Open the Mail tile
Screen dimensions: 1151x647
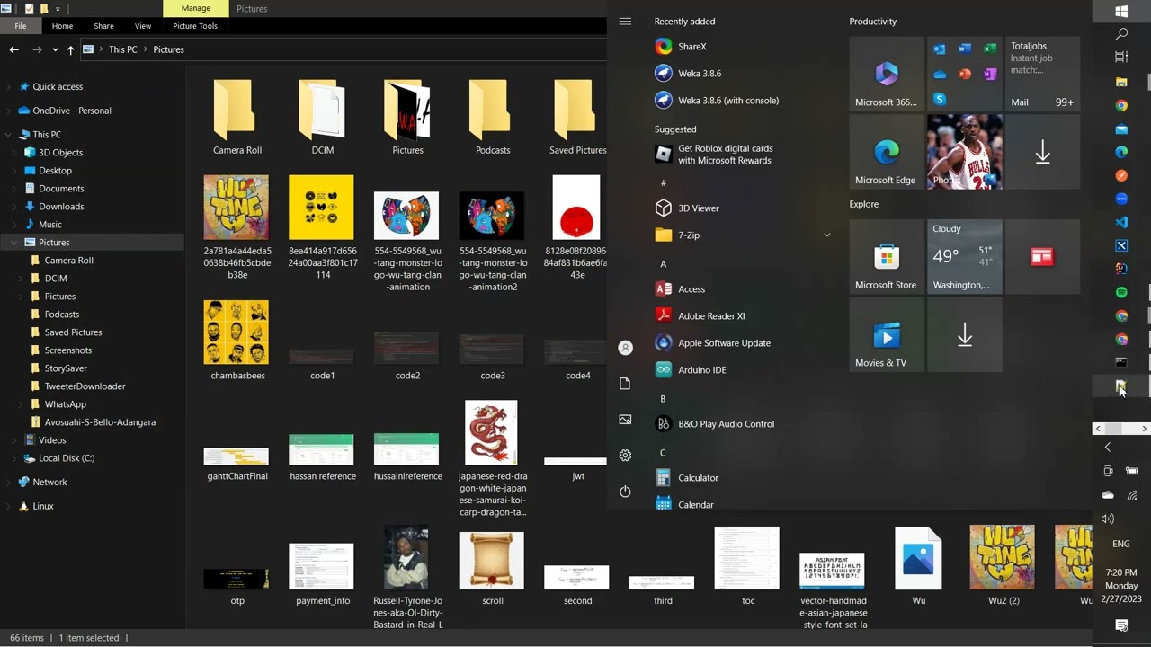(1042, 74)
